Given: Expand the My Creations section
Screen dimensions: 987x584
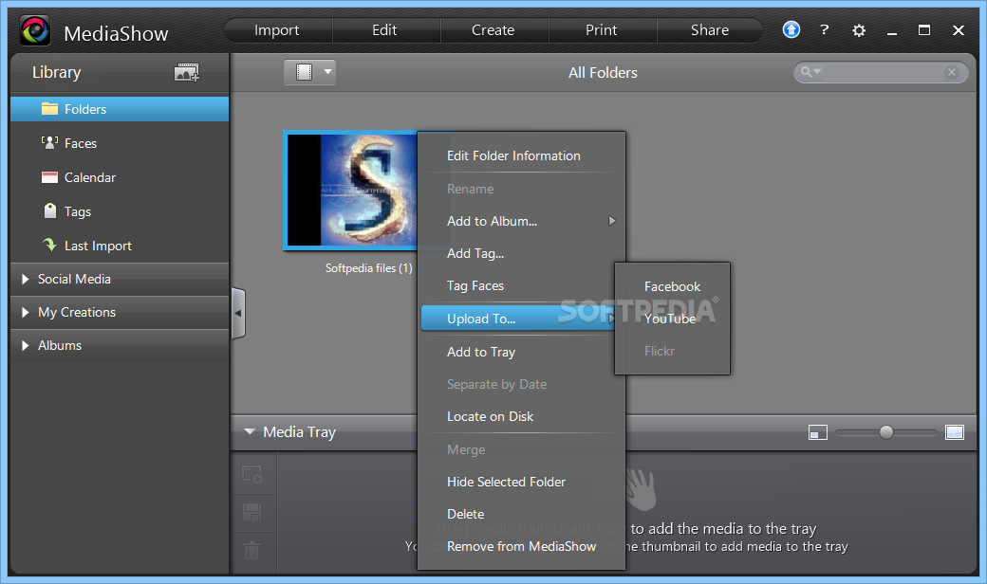Looking at the screenshot, I should point(26,312).
